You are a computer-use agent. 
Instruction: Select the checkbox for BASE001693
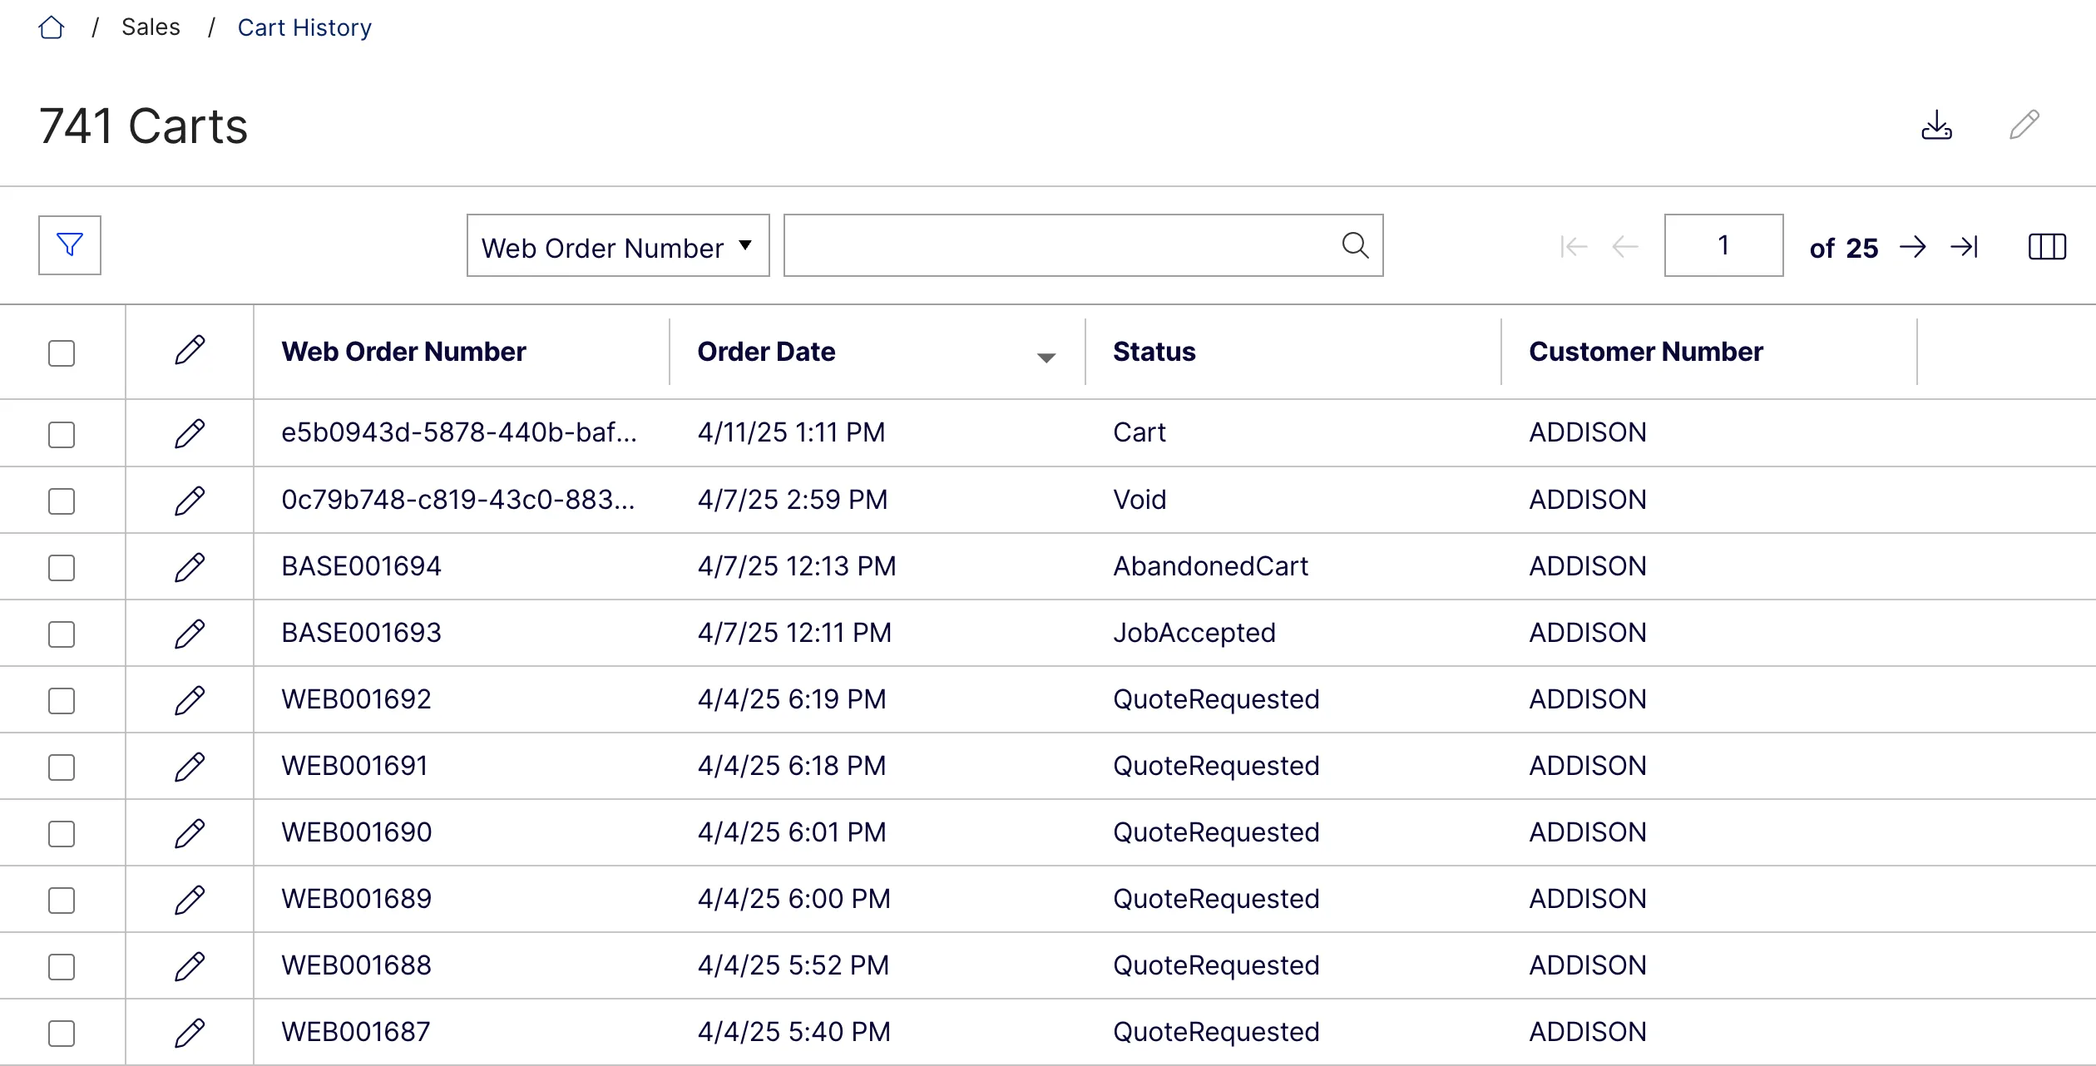click(62, 634)
